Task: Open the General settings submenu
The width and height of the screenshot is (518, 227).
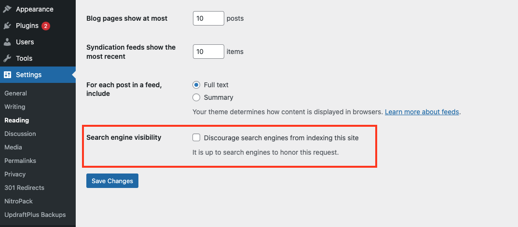Action: coord(15,93)
